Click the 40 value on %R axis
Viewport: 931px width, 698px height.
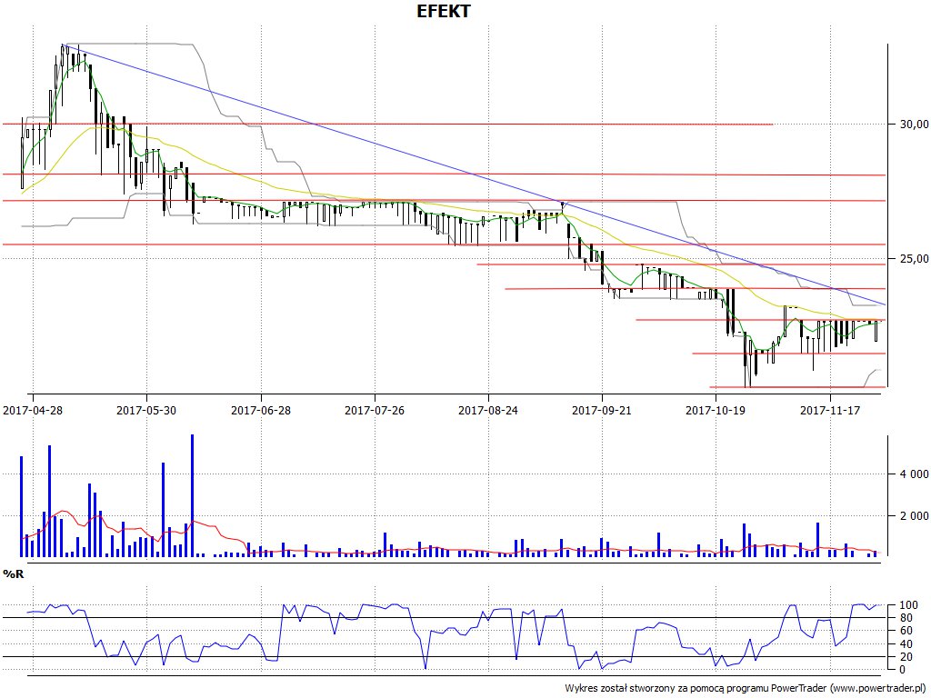tap(906, 644)
